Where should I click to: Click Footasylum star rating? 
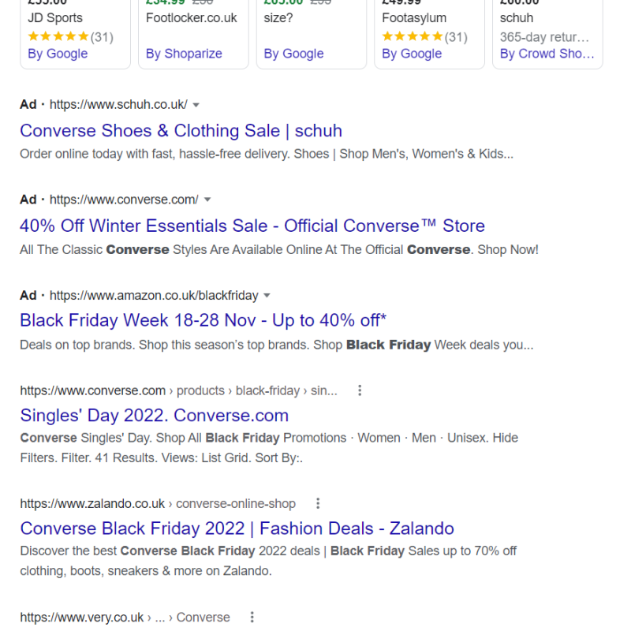(424, 37)
